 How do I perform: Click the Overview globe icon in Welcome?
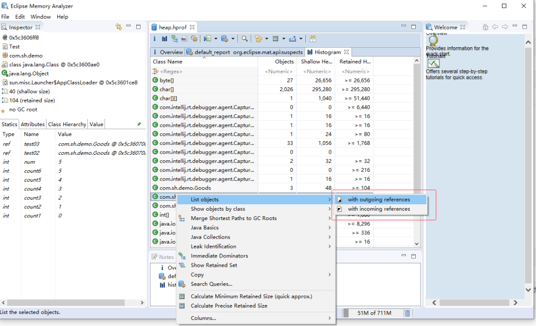pos(433,40)
